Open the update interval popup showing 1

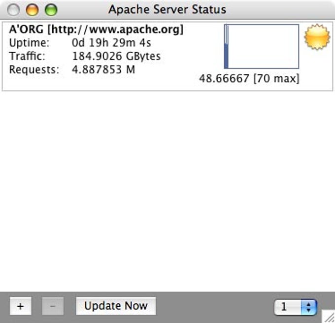[x=295, y=307]
